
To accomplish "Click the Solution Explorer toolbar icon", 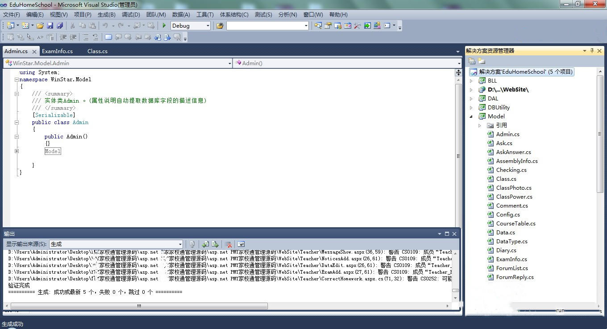I will [318, 26].
